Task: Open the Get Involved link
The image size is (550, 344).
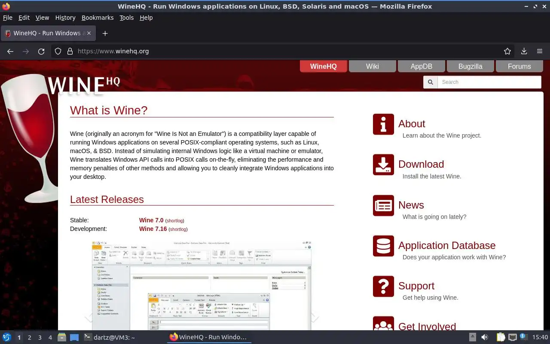Action: (427, 326)
